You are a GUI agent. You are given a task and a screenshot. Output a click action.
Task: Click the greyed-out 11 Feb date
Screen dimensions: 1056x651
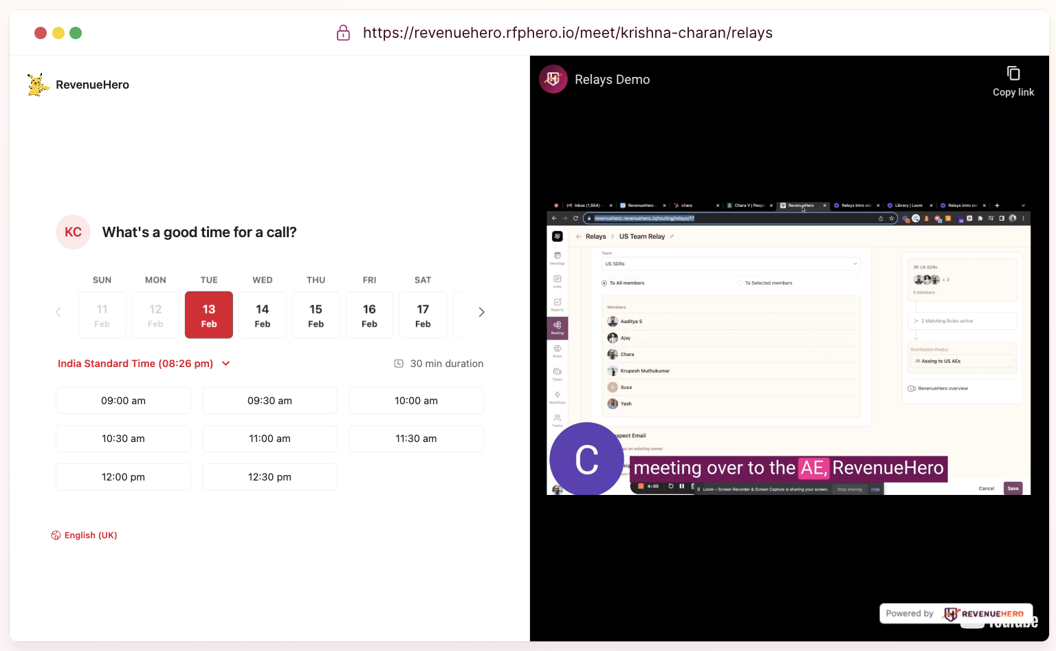102,315
